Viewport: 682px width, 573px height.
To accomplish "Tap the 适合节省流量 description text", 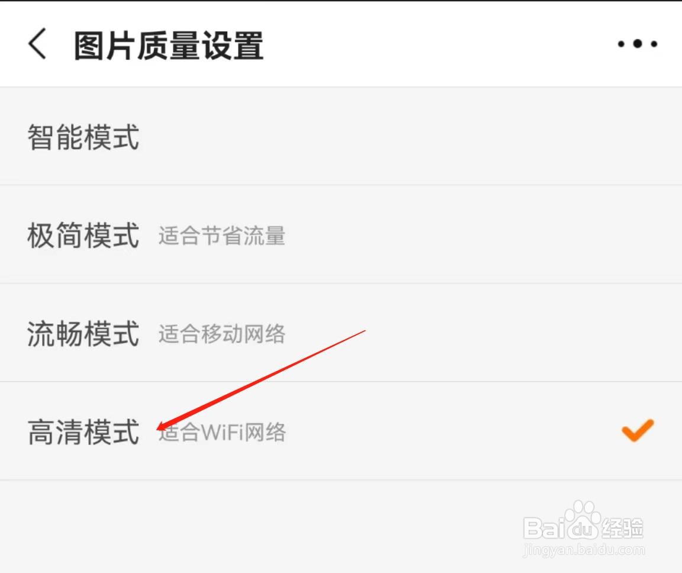I will [222, 236].
